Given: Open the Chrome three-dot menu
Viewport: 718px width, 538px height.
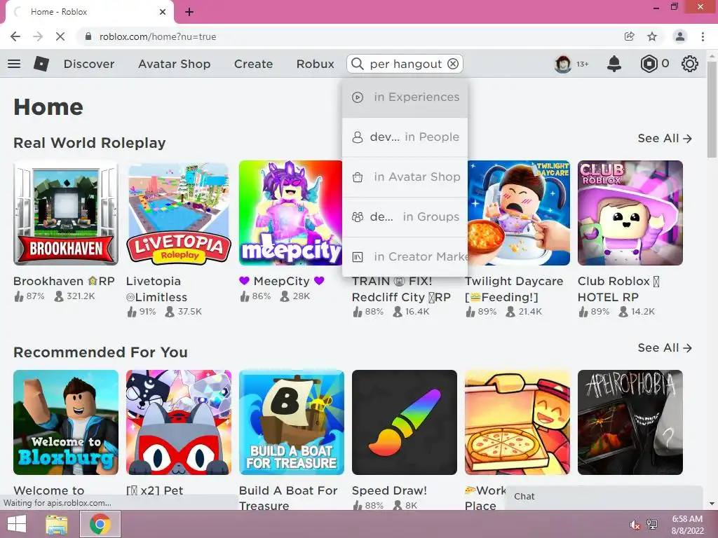Looking at the screenshot, I should (703, 36).
